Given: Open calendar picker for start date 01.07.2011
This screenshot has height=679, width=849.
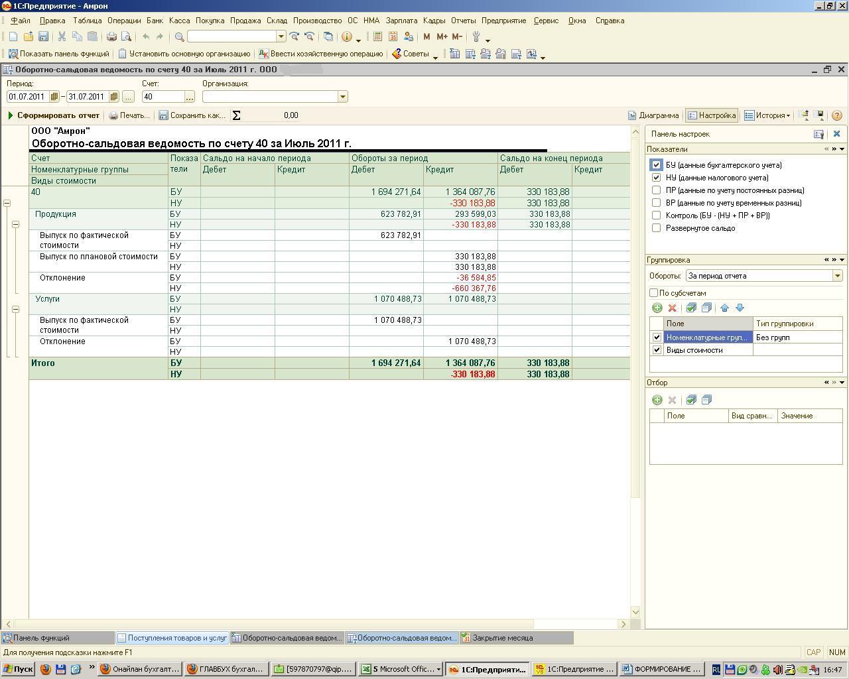Looking at the screenshot, I should (54, 97).
